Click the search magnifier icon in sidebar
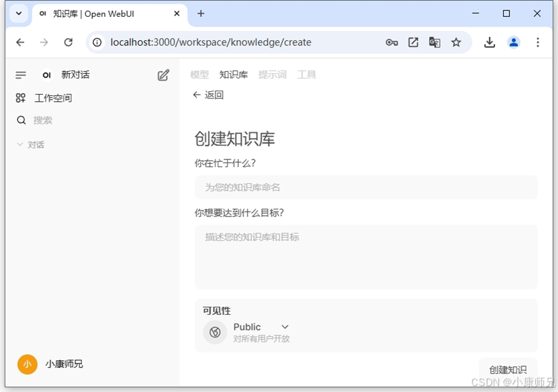558x392 pixels. pos(21,121)
